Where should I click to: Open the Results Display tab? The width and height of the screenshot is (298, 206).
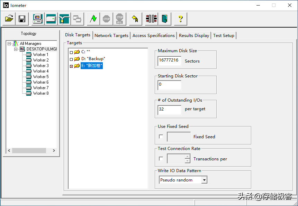[194, 36]
